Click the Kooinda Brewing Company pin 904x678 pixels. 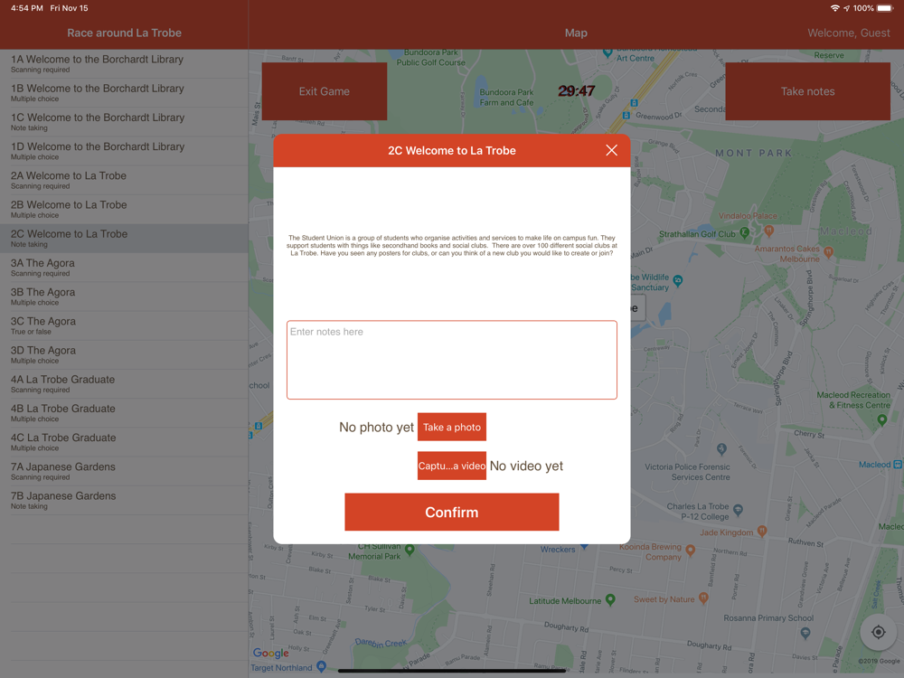point(690,550)
